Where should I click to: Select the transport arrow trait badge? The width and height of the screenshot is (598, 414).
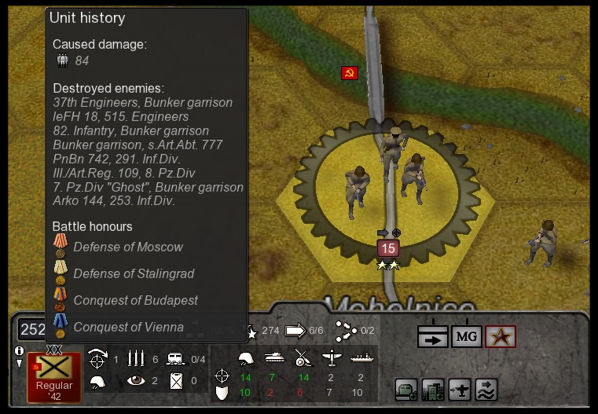[x=433, y=336]
